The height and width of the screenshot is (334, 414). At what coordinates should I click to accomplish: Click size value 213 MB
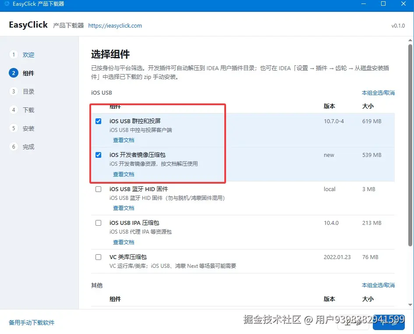coord(372,223)
